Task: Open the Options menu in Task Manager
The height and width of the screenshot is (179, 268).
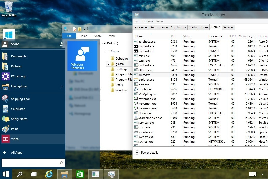Action: pos(147,21)
